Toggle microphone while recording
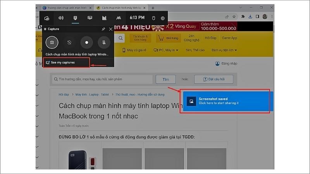Viewport: 310px width, 174px height. pos(104,43)
